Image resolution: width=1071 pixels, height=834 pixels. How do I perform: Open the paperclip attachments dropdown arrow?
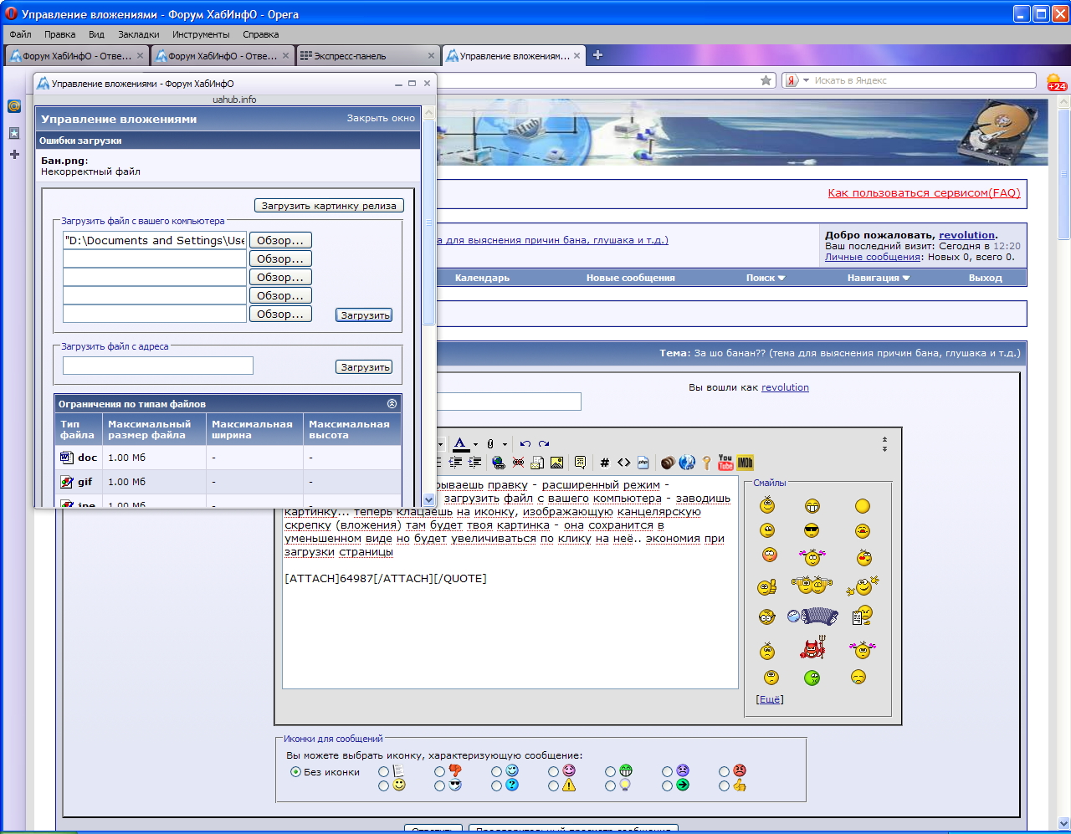coord(505,445)
